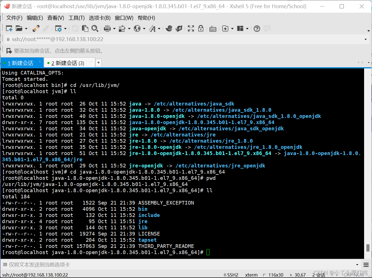Click the xterm status bar entry

(x=251, y=275)
